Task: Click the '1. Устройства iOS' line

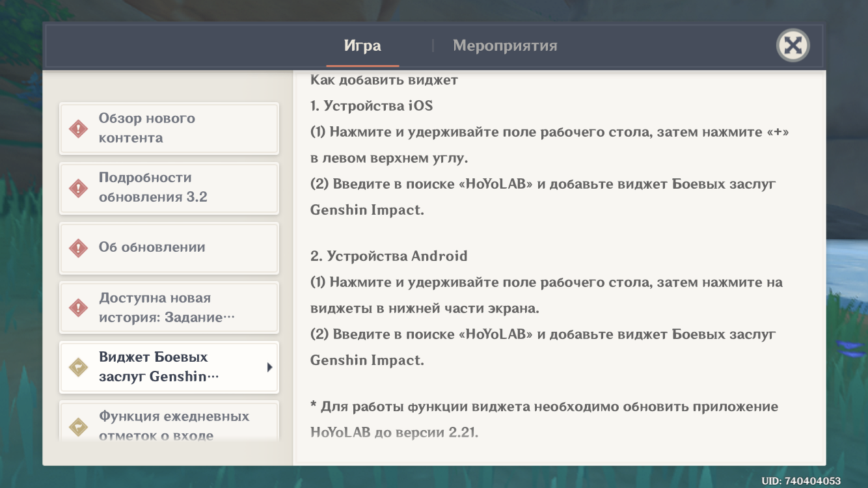Action: (372, 106)
